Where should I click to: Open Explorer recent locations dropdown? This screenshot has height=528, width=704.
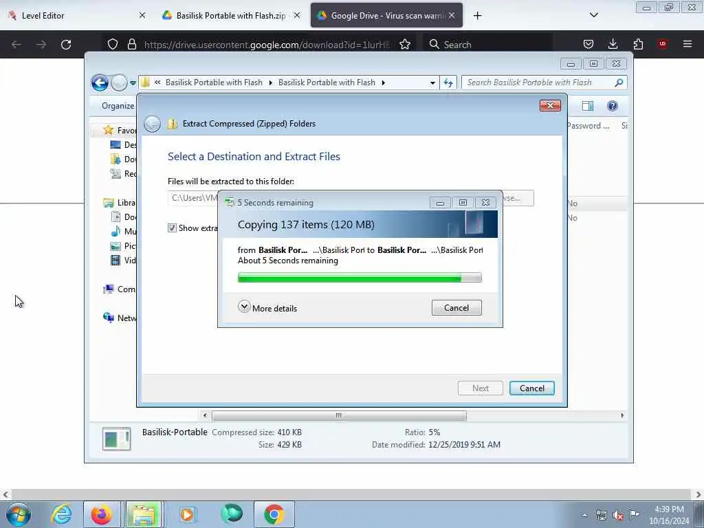pyautogui.click(x=133, y=83)
